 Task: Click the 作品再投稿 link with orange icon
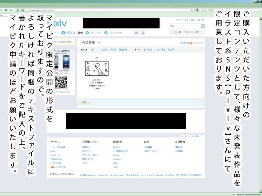[x=196, y=43]
